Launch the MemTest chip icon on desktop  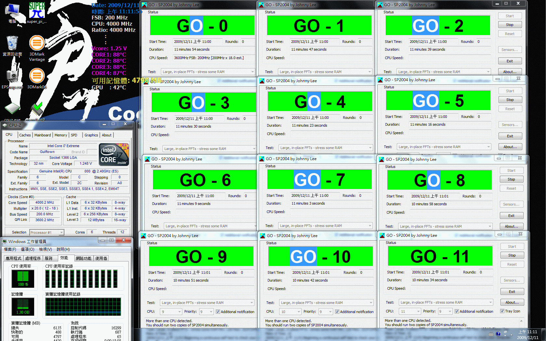coord(36,111)
